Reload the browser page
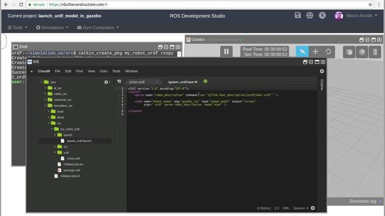Screen dimensions: 385x216 (21, 4)
